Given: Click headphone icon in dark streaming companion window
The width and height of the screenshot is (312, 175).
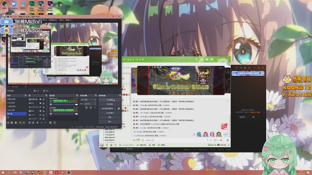Looking at the screenshot, I should (x=241, y=68).
